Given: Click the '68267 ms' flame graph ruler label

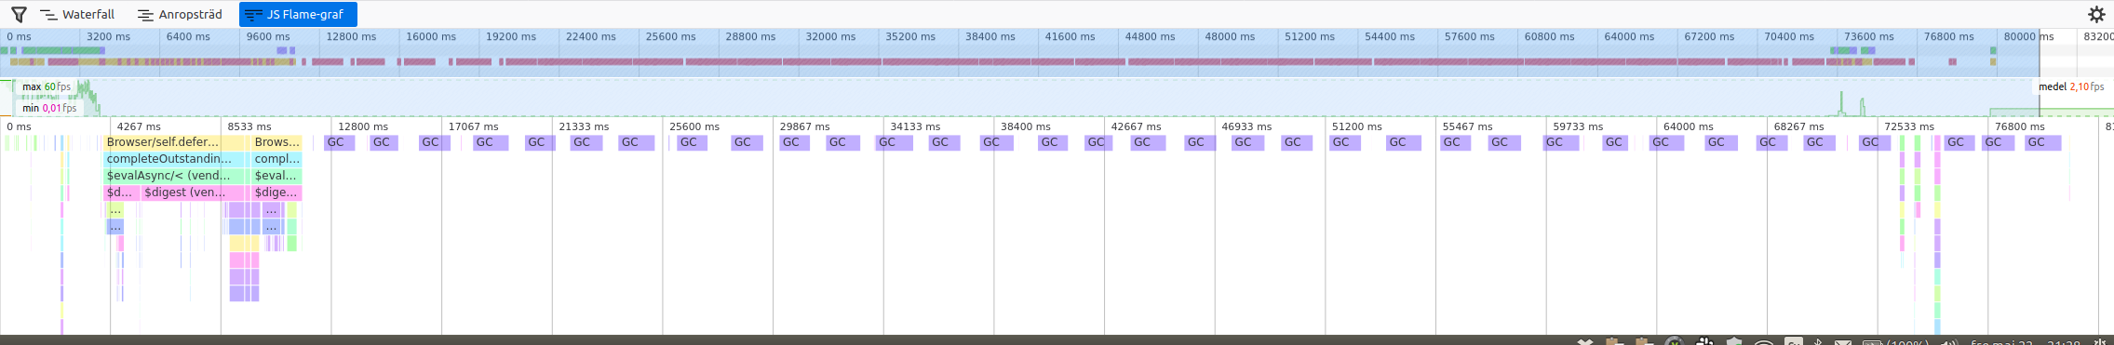Looking at the screenshot, I should coord(1798,126).
